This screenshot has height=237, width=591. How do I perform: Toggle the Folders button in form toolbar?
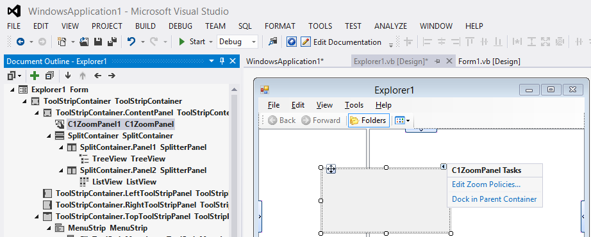point(369,120)
